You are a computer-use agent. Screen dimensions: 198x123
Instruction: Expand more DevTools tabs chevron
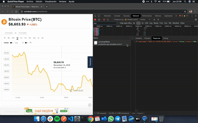(x=176, y=16)
